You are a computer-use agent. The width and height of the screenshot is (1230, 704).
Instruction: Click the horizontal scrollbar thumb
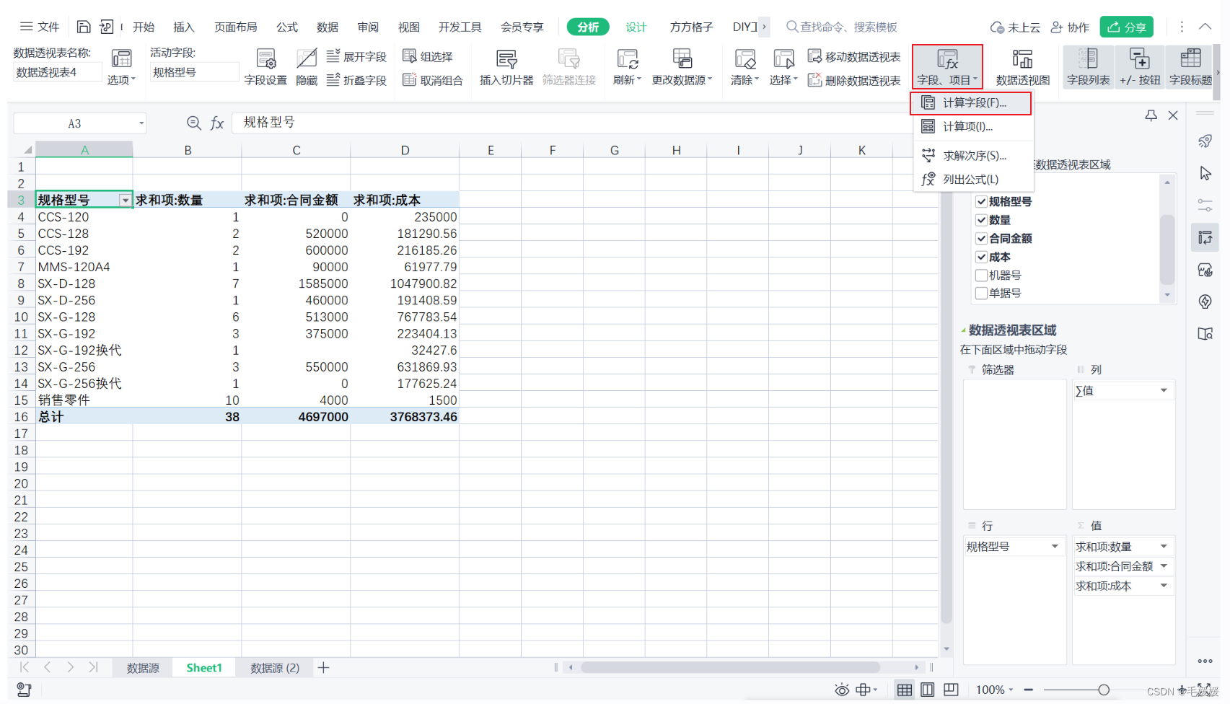tap(730, 668)
